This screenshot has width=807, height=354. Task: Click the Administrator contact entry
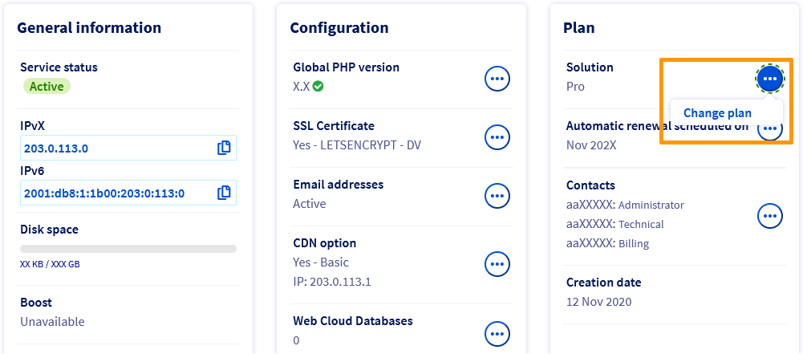pyautogui.click(x=625, y=205)
